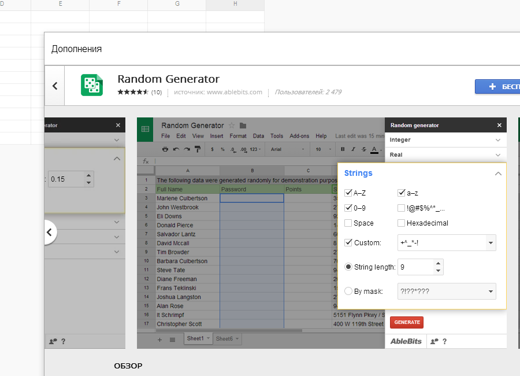The height and width of the screenshot is (376, 520).
Task: Click the feedback people icon next to AbleBits
Action: tap(434, 341)
